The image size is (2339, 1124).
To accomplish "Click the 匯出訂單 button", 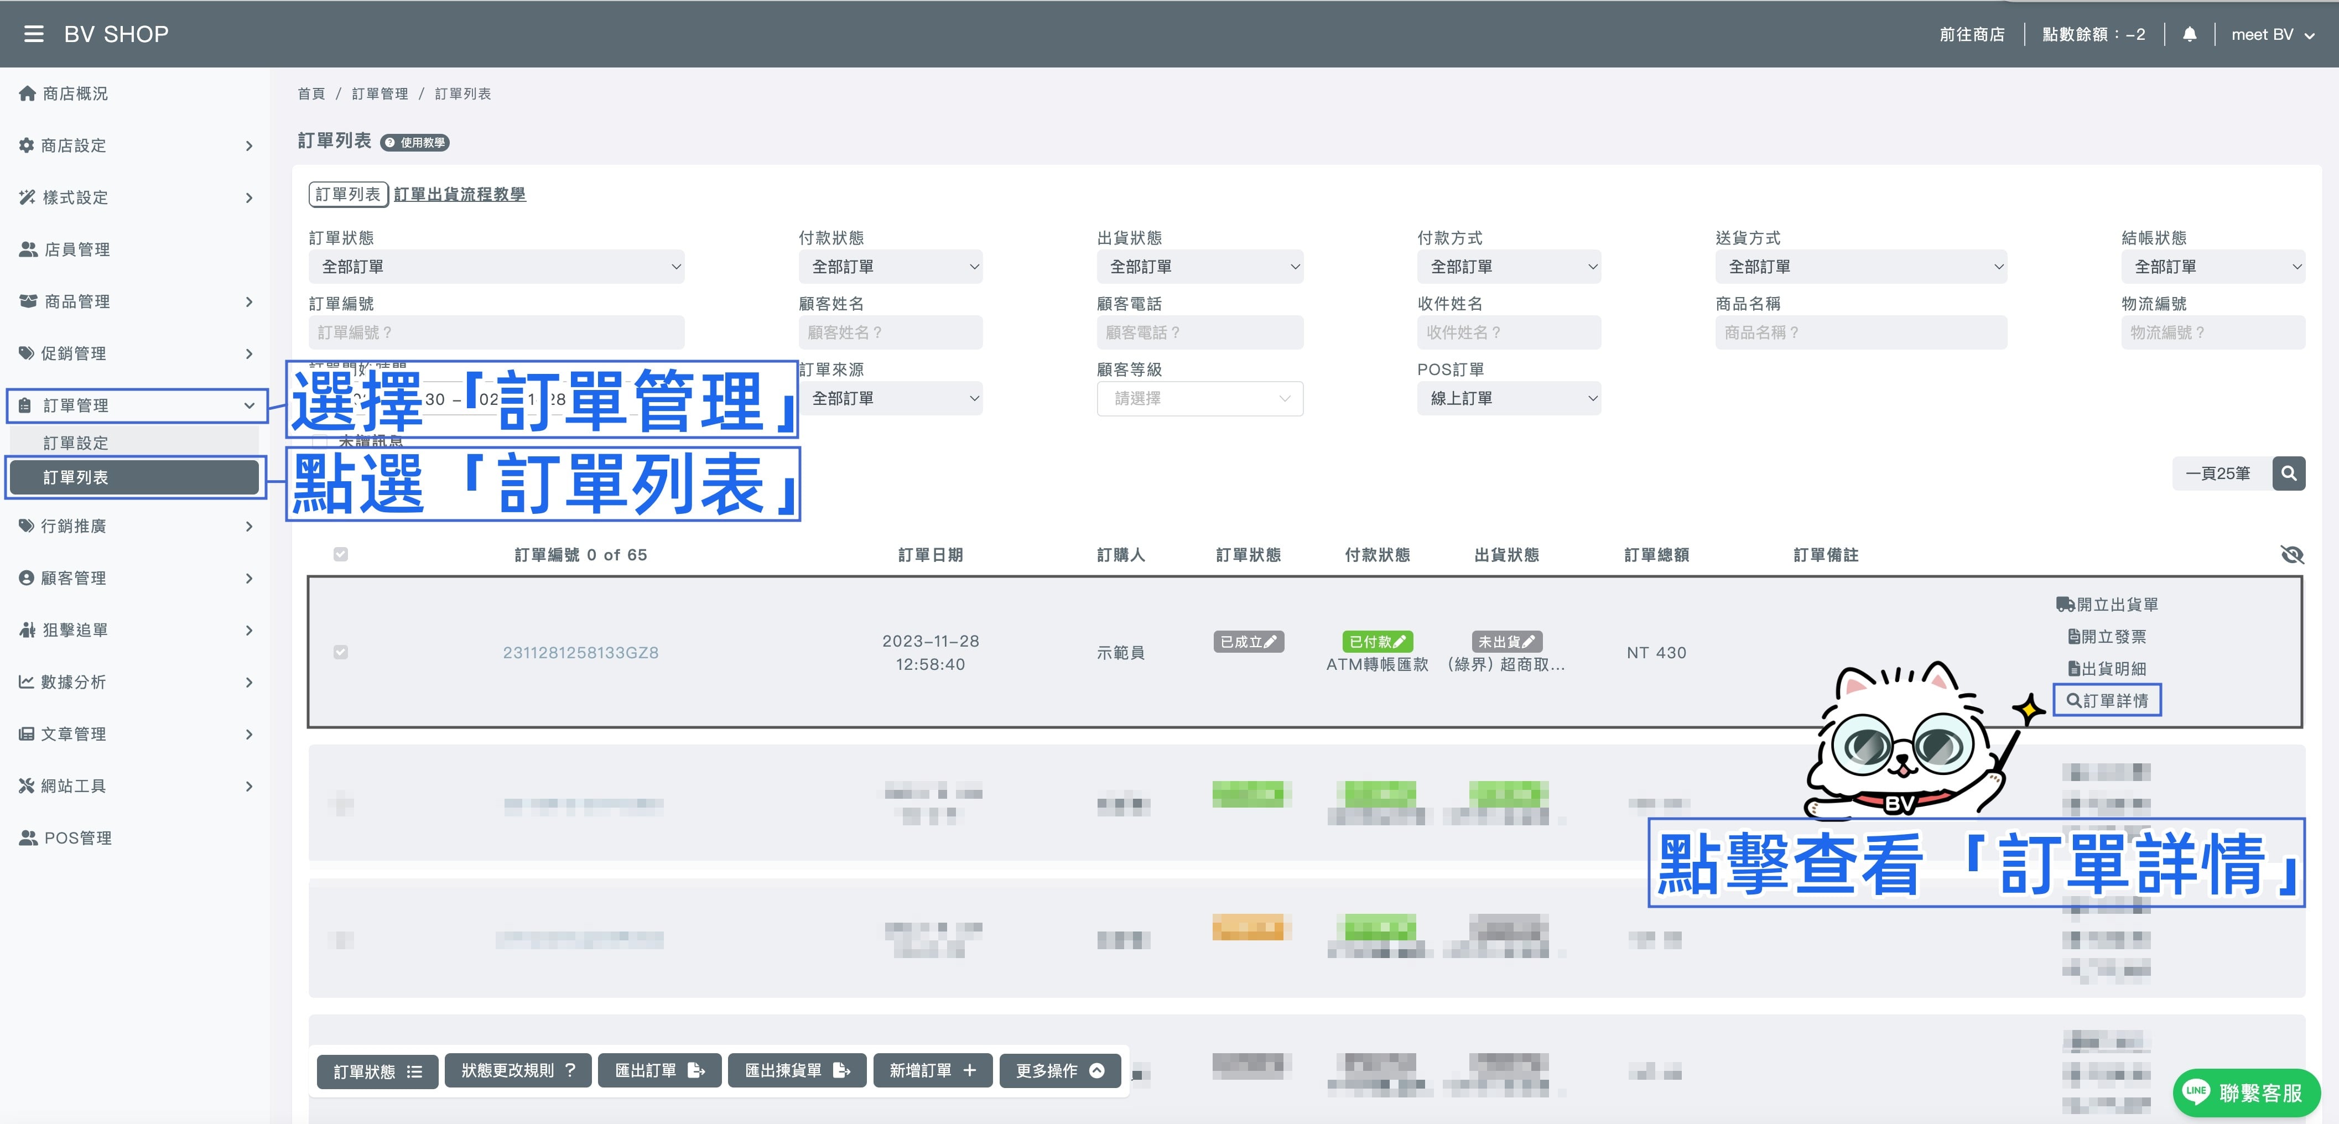I will click(659, 1070).
